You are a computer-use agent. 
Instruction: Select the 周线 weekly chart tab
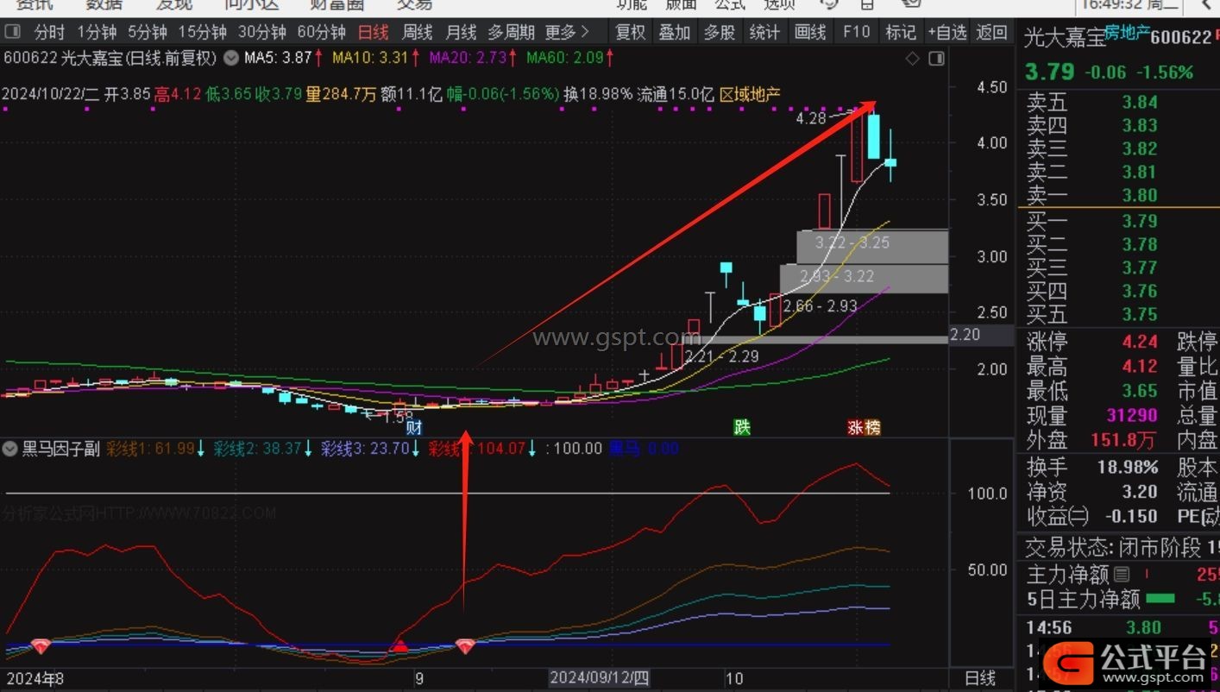coord(417,33)
